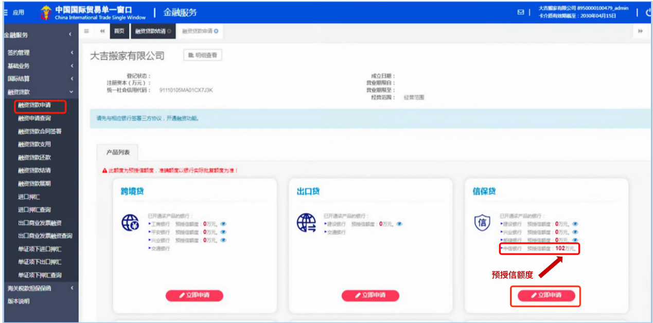
Task: Open 进口押汇查询 in the sidebar
Action: click(x=34, y=210)
